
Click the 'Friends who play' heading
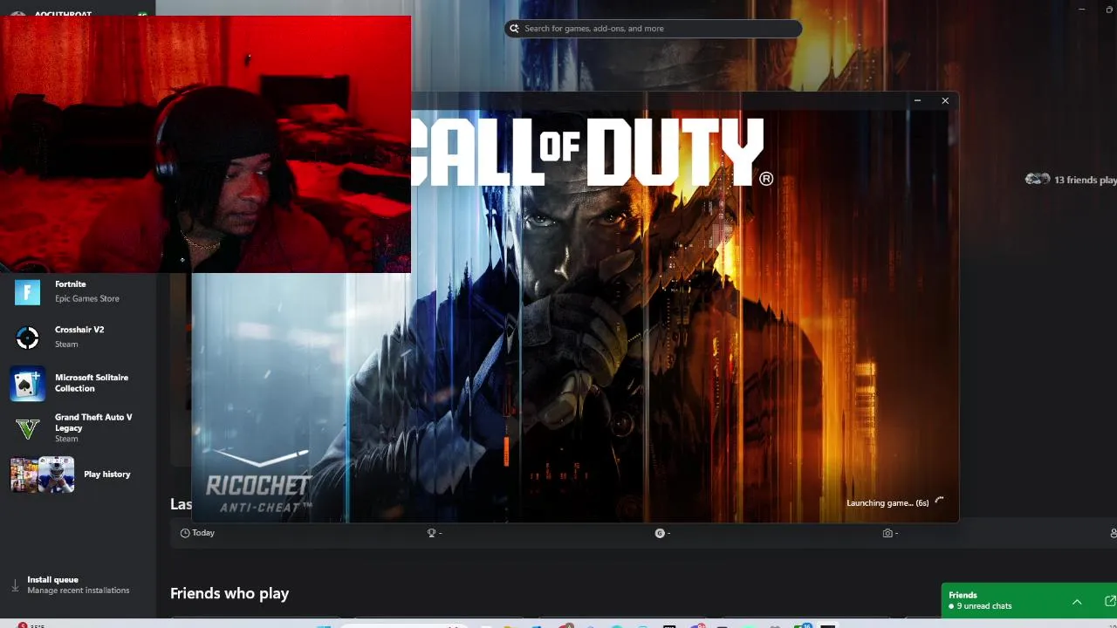tap(230, 593)
